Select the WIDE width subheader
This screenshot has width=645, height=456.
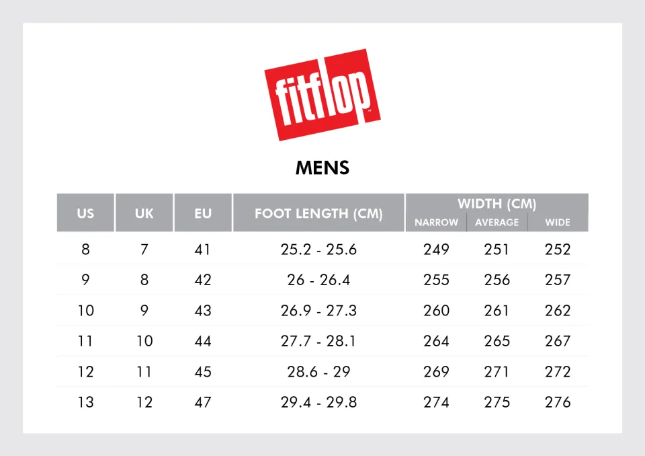tap(558, 223)
